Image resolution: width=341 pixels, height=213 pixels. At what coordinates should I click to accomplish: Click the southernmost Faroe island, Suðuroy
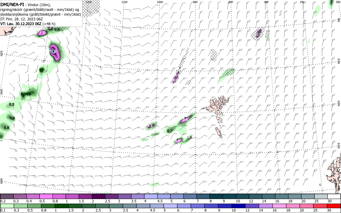[219, 132]
